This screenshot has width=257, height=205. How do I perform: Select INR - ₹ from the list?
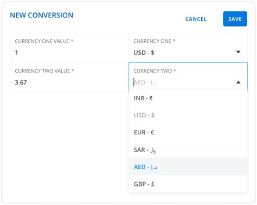188,98
